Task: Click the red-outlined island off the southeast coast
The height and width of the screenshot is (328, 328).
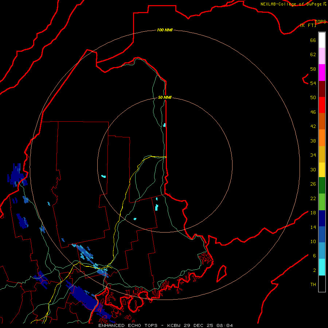Action: click(x=222, y=273)
